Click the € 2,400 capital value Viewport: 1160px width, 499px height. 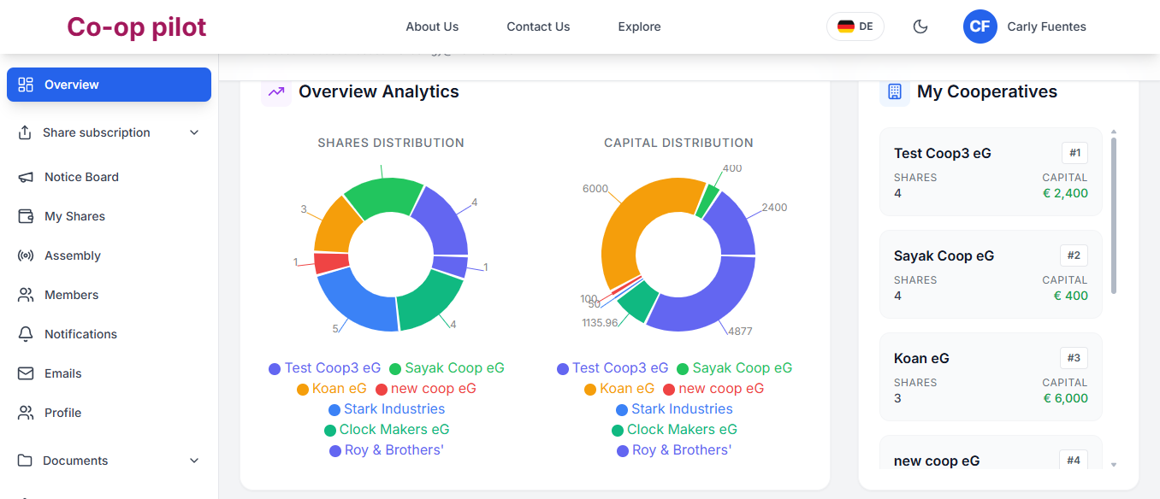pyautogui.click(x=1065, y=193)
